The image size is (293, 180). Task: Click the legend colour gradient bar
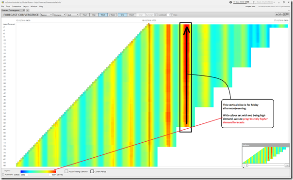(x=38, y=171)
